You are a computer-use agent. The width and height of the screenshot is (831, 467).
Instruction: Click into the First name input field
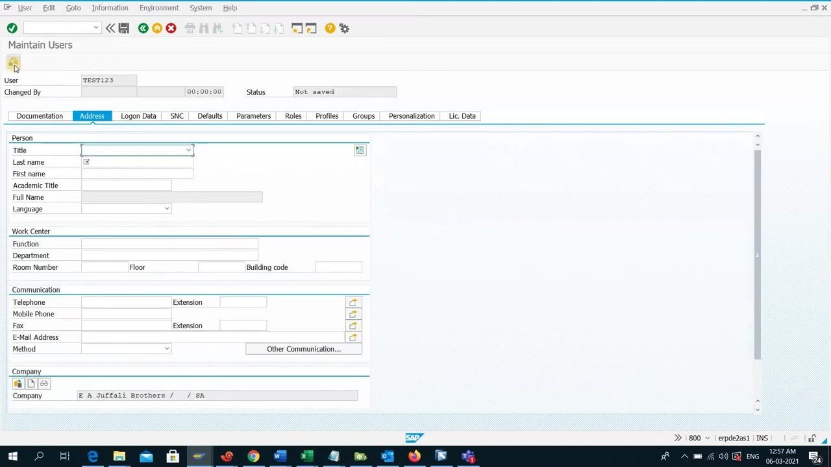click(137, 174)
